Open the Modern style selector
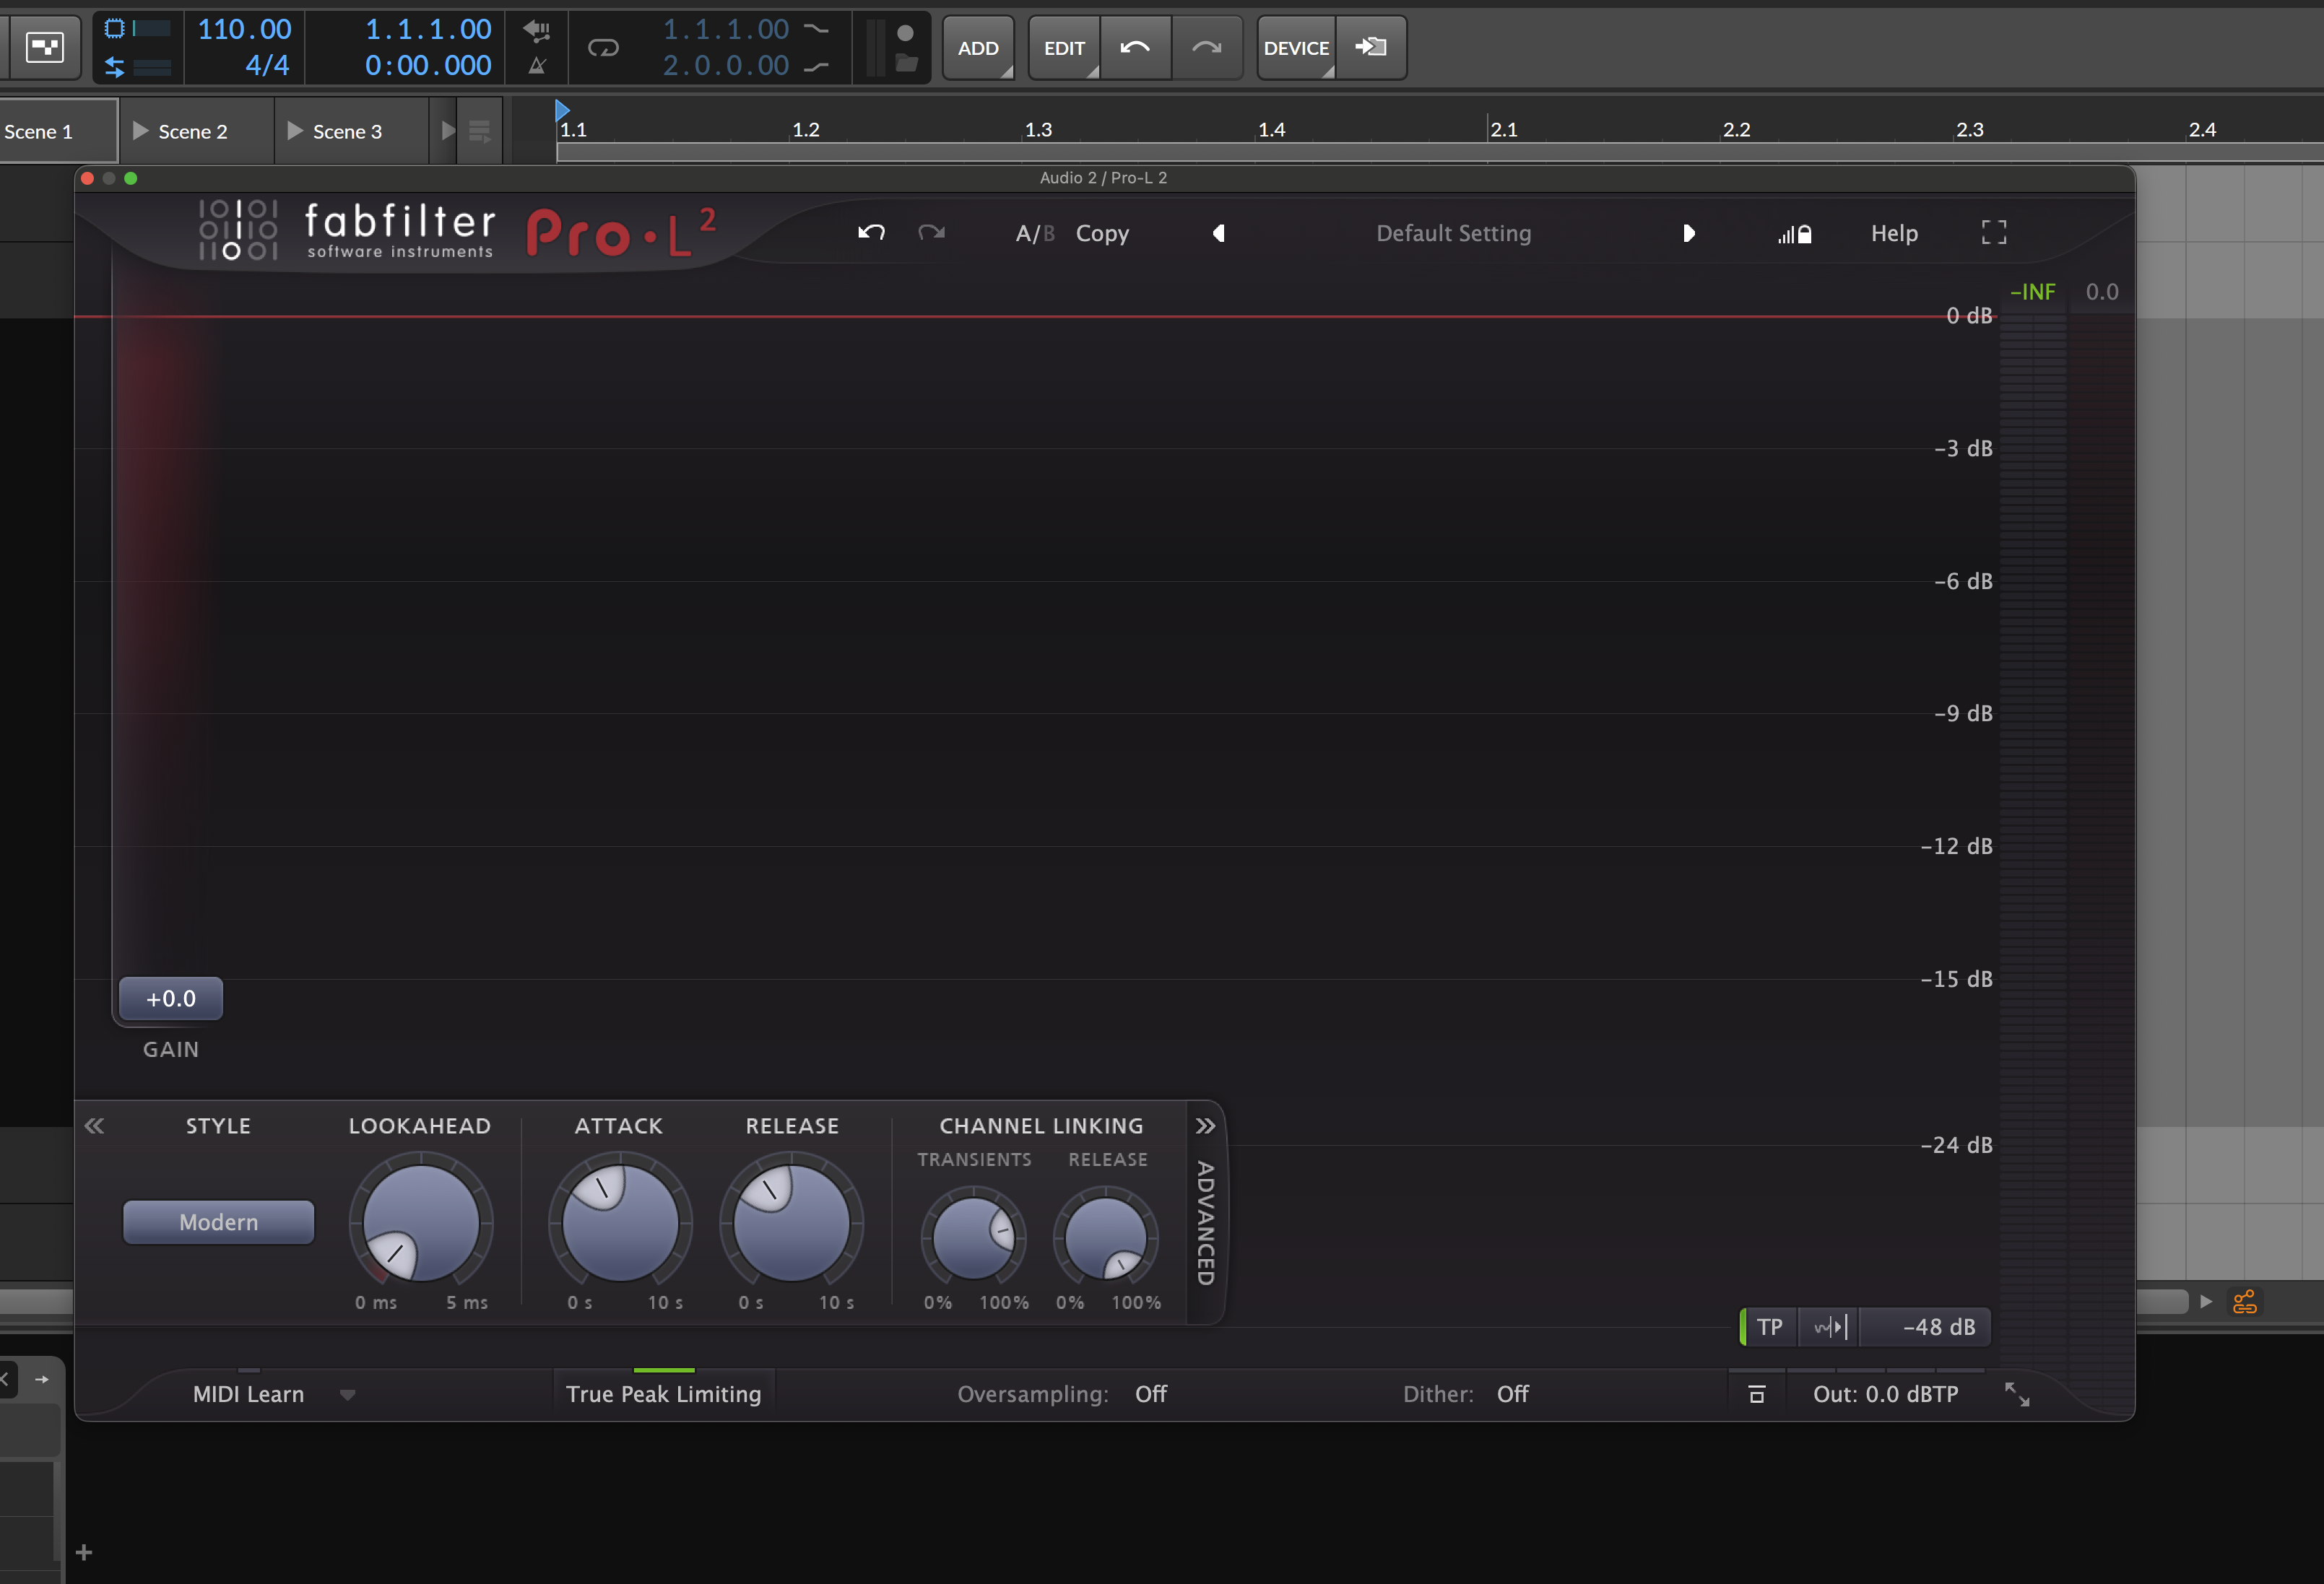 click(218, 1222)
